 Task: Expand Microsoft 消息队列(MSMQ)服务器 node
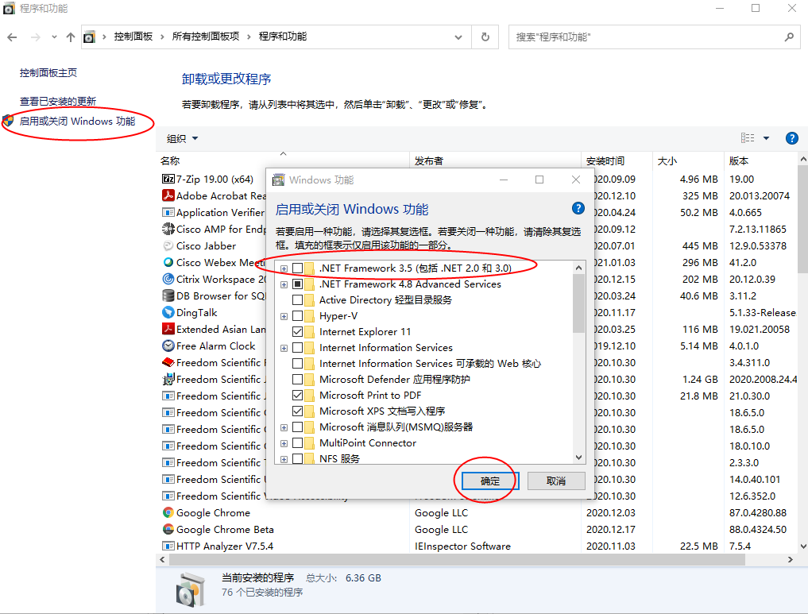284,427
